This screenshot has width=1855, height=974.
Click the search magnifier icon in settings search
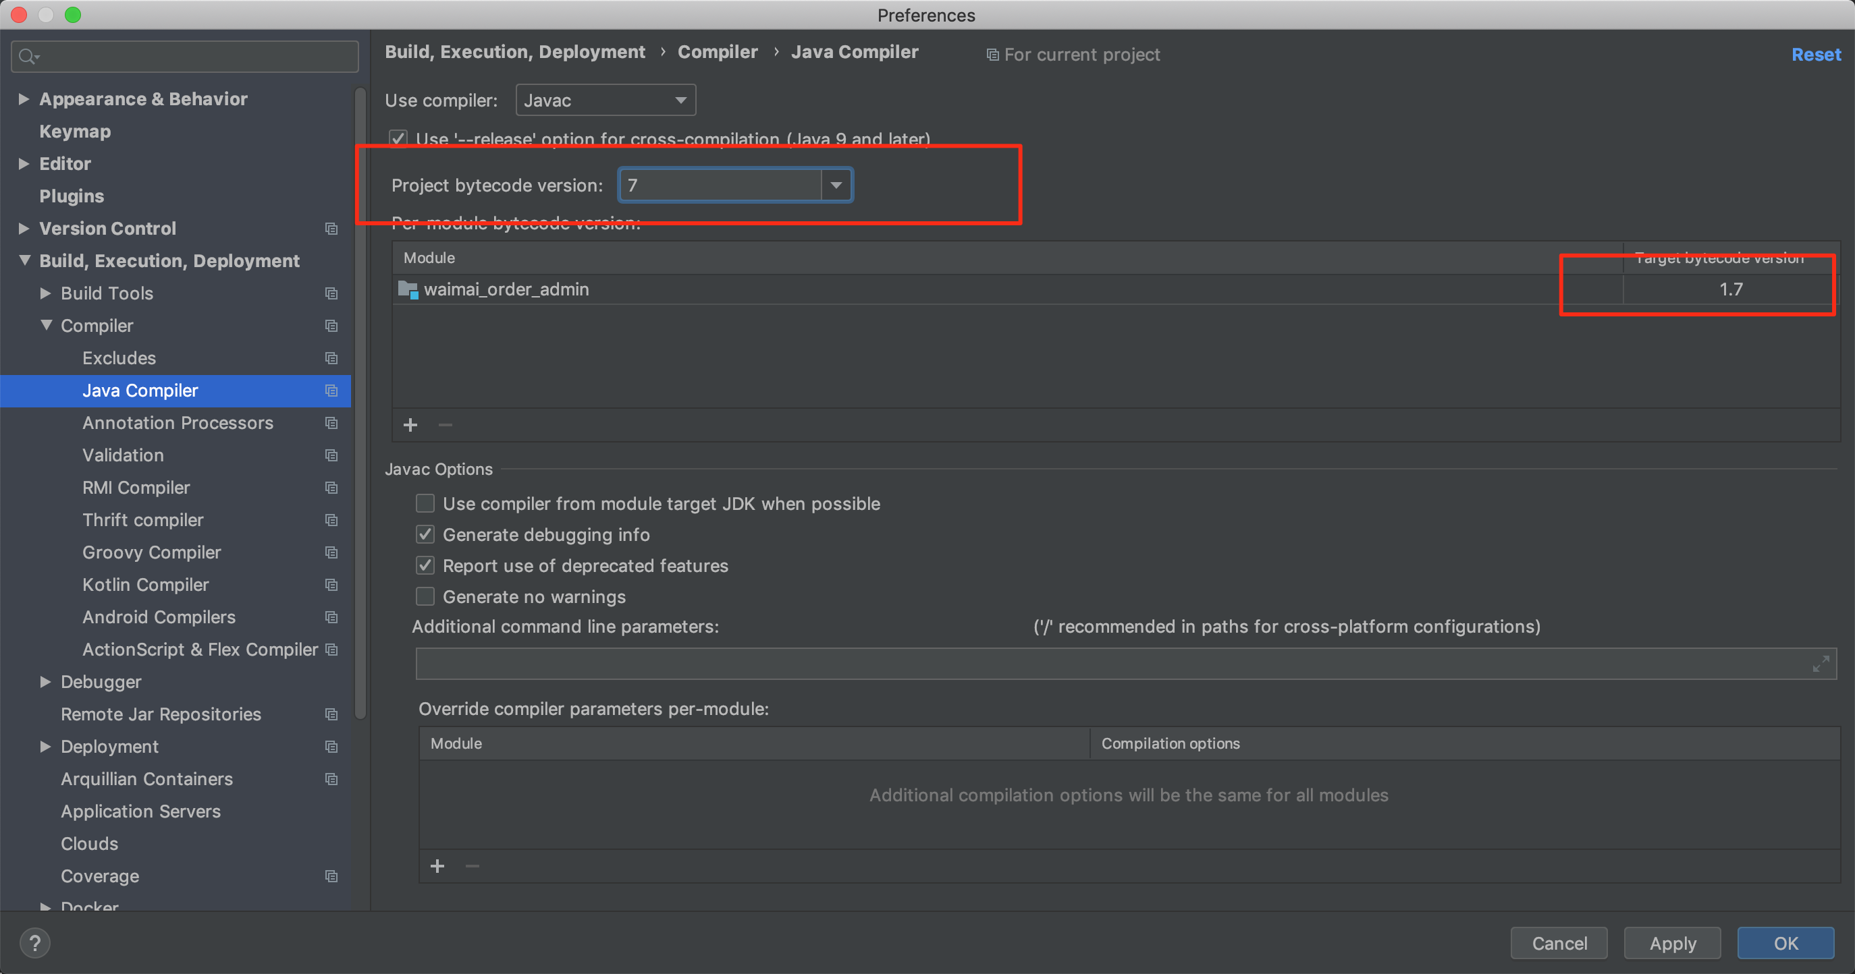pyautogui.click(x=28, y=56)
